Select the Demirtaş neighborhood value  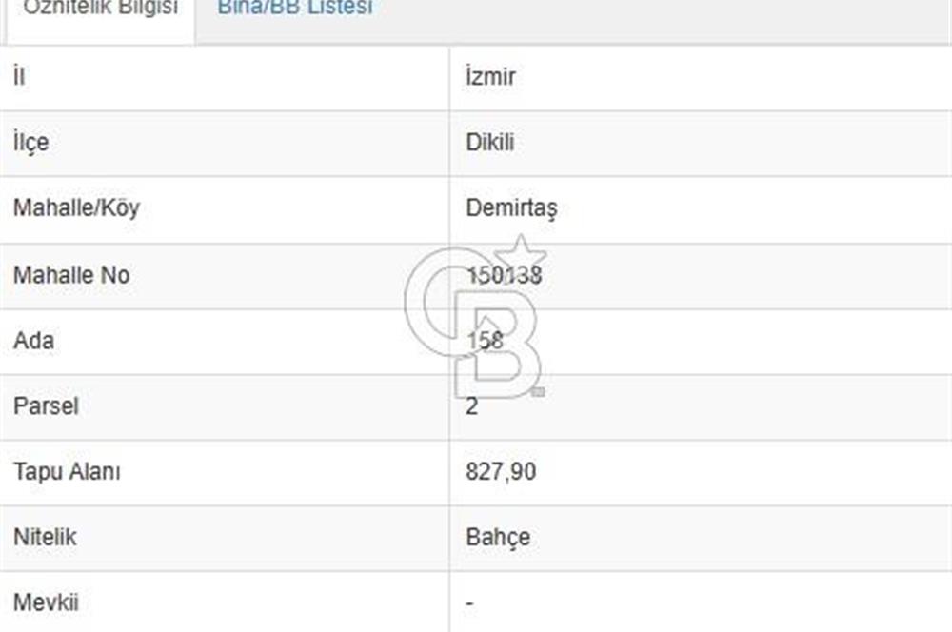point(511,208)
